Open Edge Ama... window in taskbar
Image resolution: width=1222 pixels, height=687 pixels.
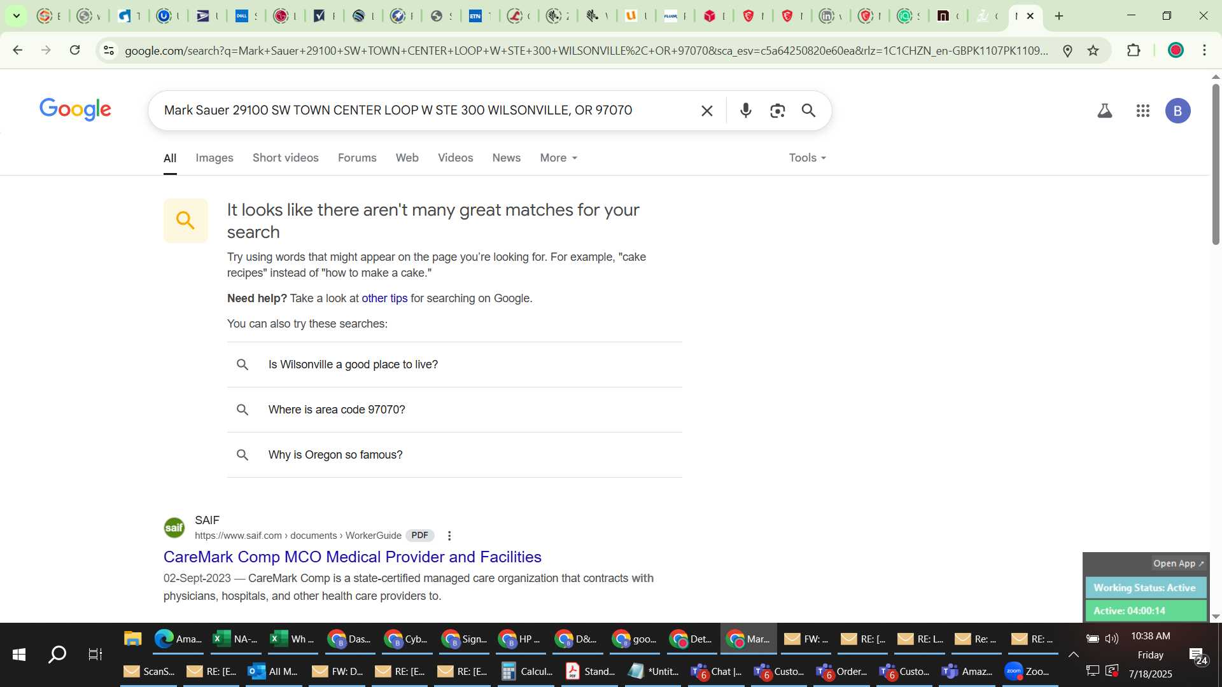[178, 639]
